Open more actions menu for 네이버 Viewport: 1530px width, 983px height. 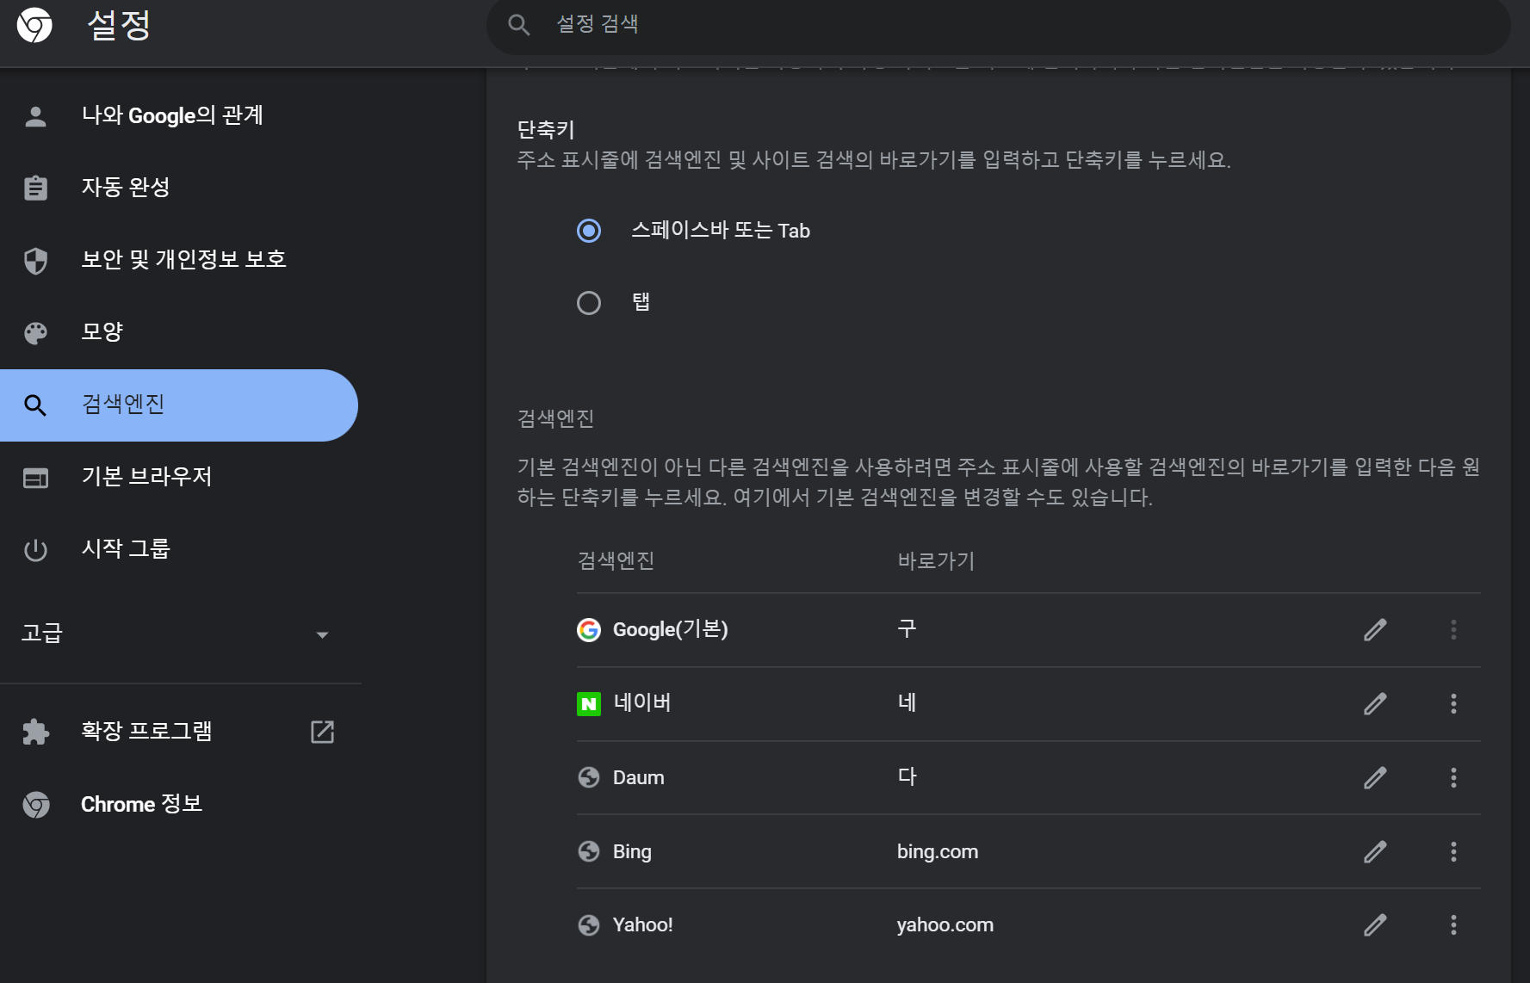point(1453,704)
